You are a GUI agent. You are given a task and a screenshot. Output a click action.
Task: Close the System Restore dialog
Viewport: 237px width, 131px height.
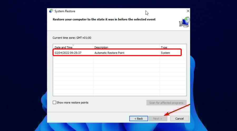pyautogui.click(x=188, y=11)
